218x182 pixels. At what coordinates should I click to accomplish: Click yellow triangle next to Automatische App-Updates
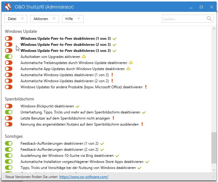click(128, 69)
